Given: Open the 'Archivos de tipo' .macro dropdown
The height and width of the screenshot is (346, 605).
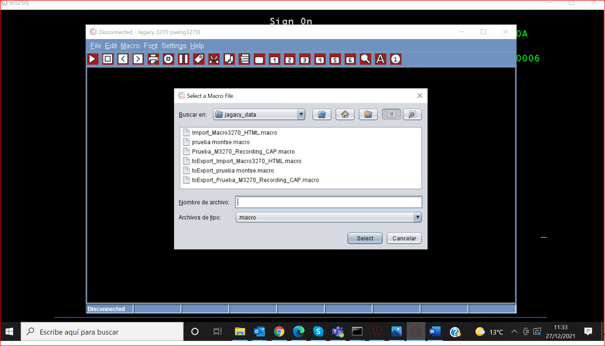Looking at the screenshot, I should pos(417,218).
